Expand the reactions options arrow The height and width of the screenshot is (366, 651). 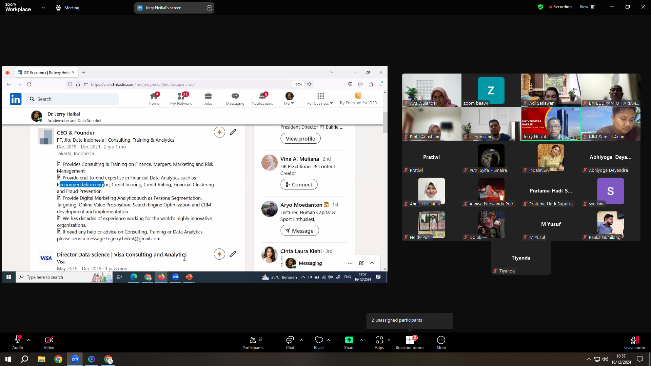(x=329, y=340)
